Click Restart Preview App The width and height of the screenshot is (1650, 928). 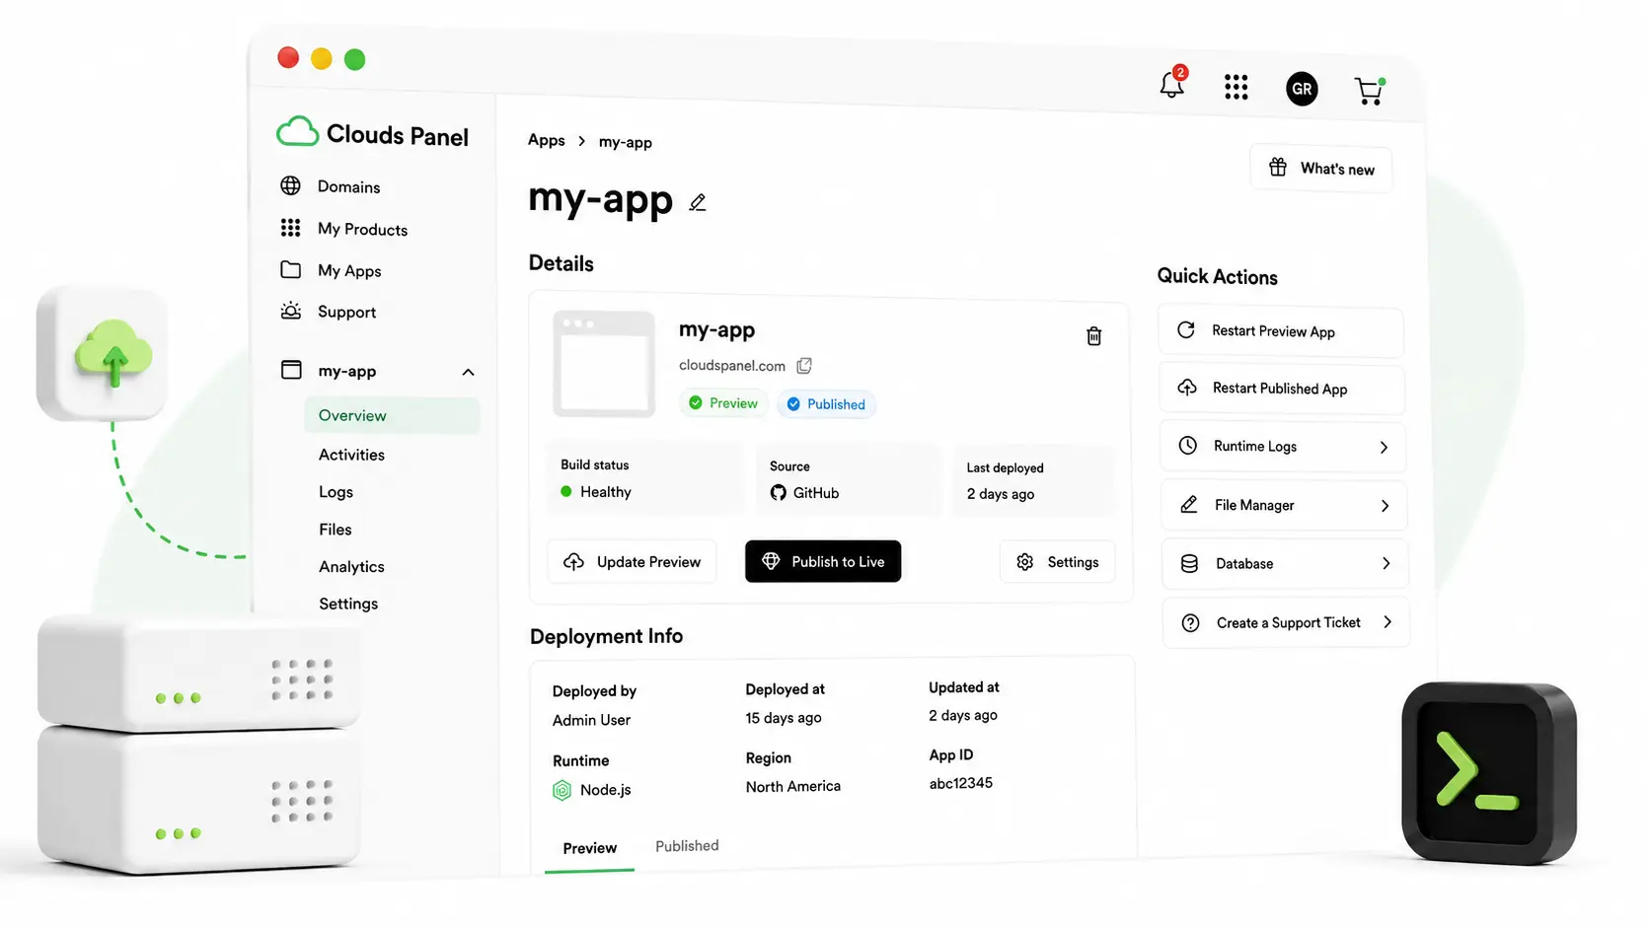[1280, 331]
